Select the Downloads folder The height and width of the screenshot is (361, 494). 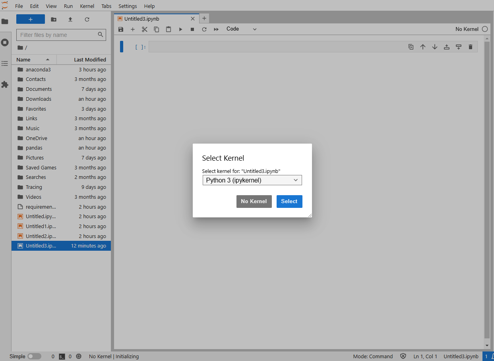[61, 99]
